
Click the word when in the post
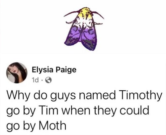(x=76, y=110)
